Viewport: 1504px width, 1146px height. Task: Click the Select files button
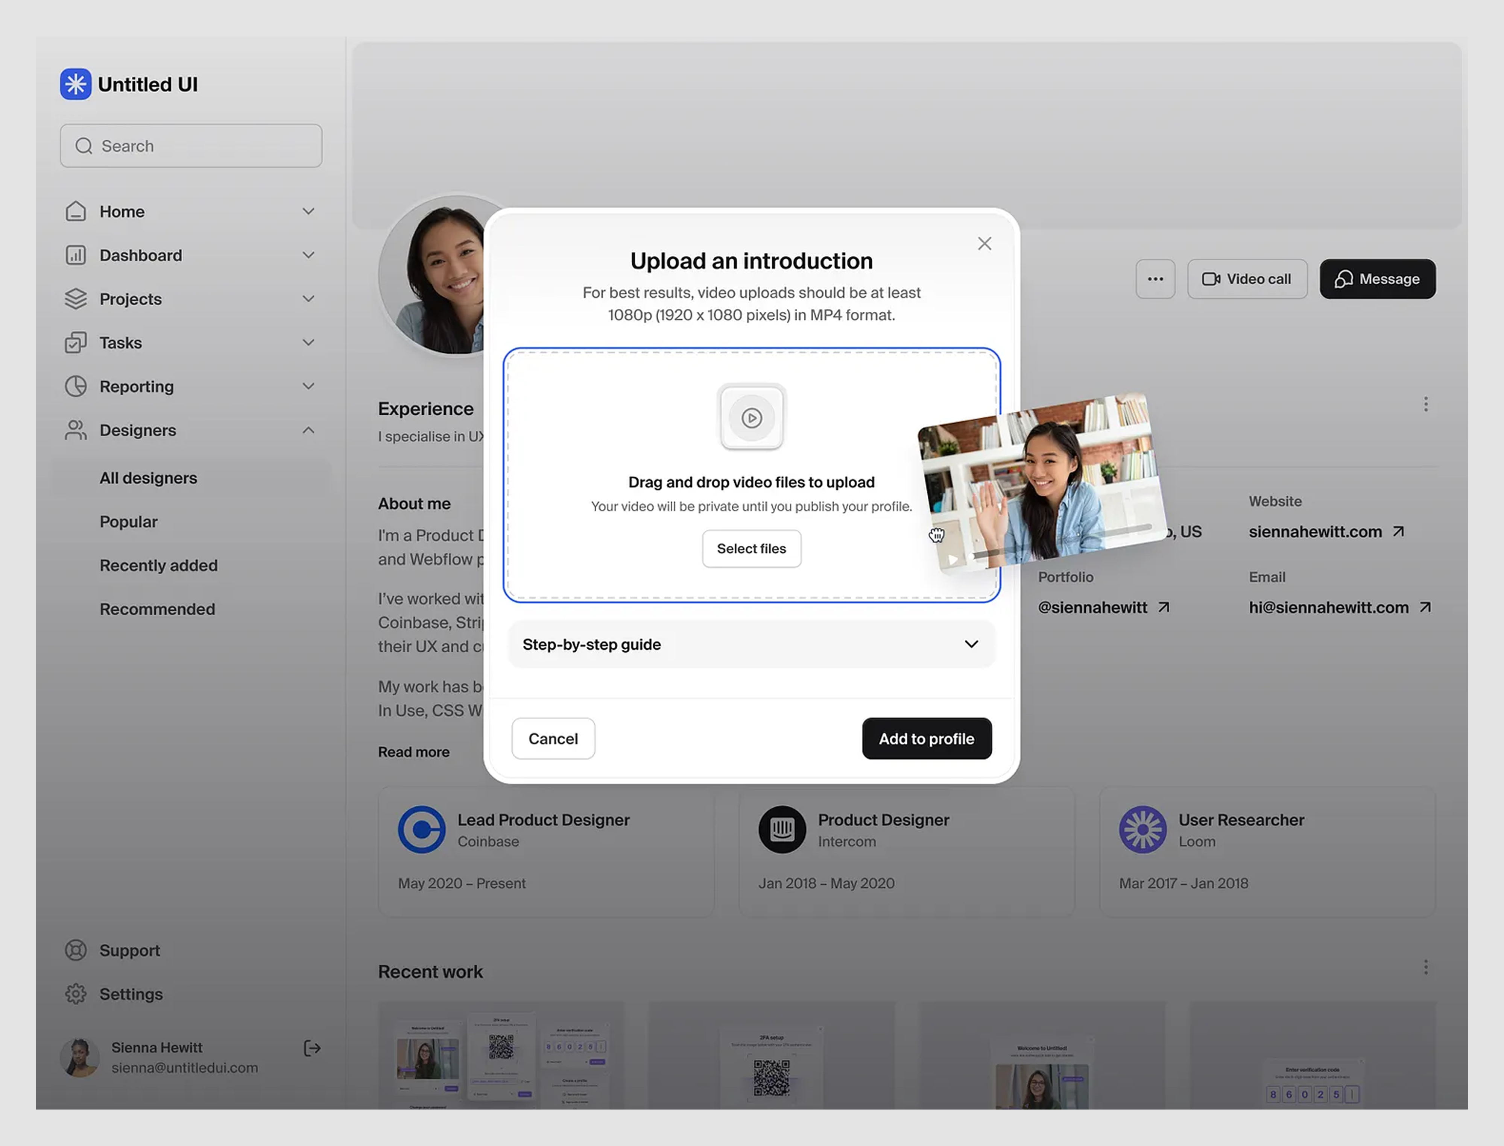751,549
